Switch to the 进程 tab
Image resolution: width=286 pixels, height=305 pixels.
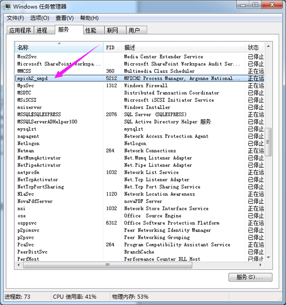pyautogui.click(x=44, y=30)
